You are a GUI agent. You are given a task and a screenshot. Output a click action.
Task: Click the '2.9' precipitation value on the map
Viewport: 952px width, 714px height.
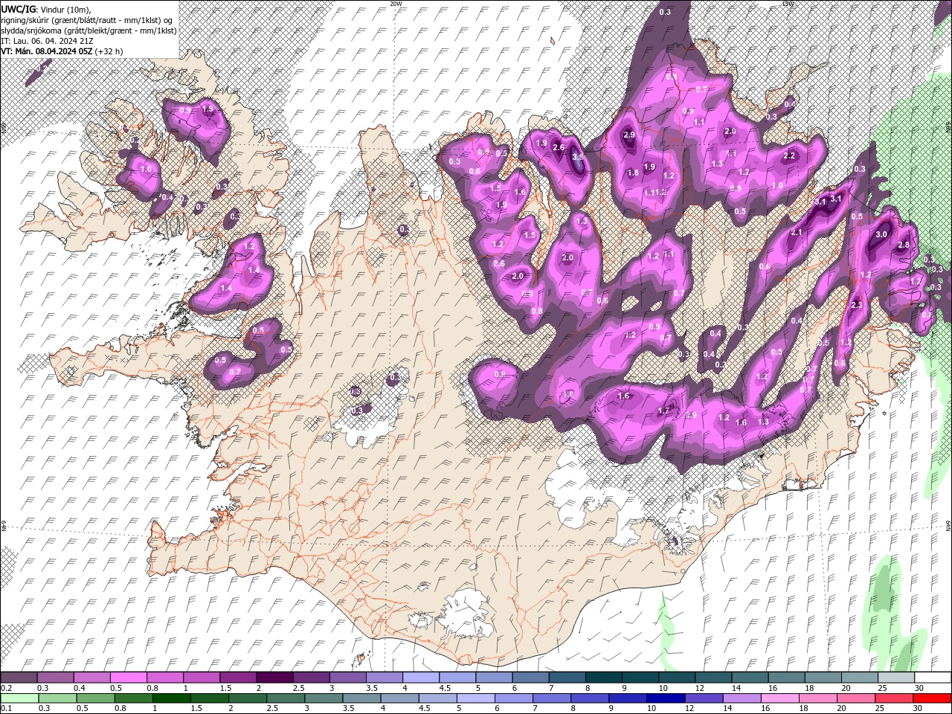pyautogui.click(x=629, y=135)
